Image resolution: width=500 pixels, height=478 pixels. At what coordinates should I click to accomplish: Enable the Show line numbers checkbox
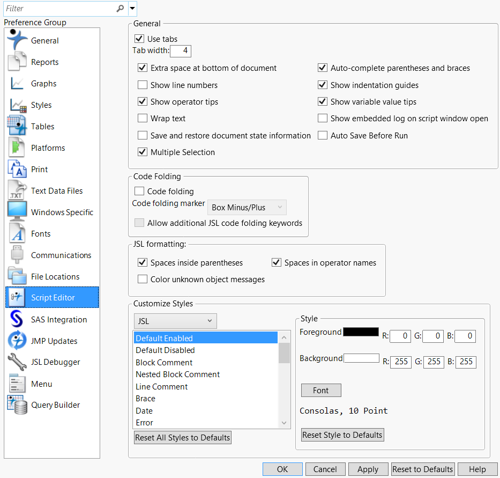click(143, 85)
